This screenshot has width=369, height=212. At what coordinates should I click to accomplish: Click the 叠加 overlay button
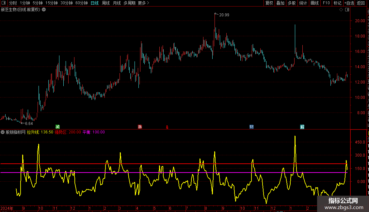coord(280,3)
